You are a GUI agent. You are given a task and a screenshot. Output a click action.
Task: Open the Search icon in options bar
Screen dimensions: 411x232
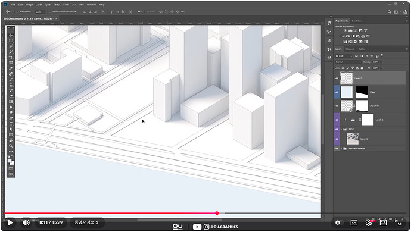coord(389,12)
